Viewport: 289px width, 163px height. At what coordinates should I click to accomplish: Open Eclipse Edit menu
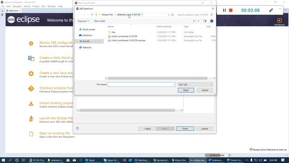point(9,6)
